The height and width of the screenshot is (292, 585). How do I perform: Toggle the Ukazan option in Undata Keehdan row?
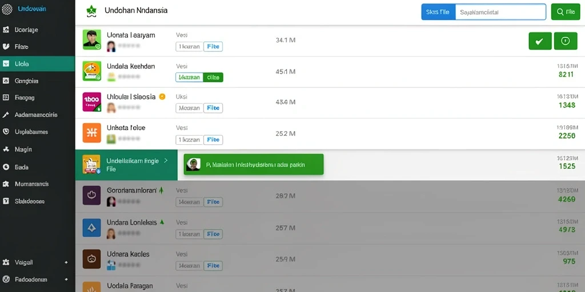[189, 78]
